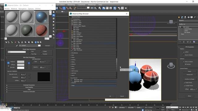Image resolution: width=198 pixels, height=111 pixels.
Task: Enable the Face Map checkbox
Action: pyautogui.click(x=30, y=54)
